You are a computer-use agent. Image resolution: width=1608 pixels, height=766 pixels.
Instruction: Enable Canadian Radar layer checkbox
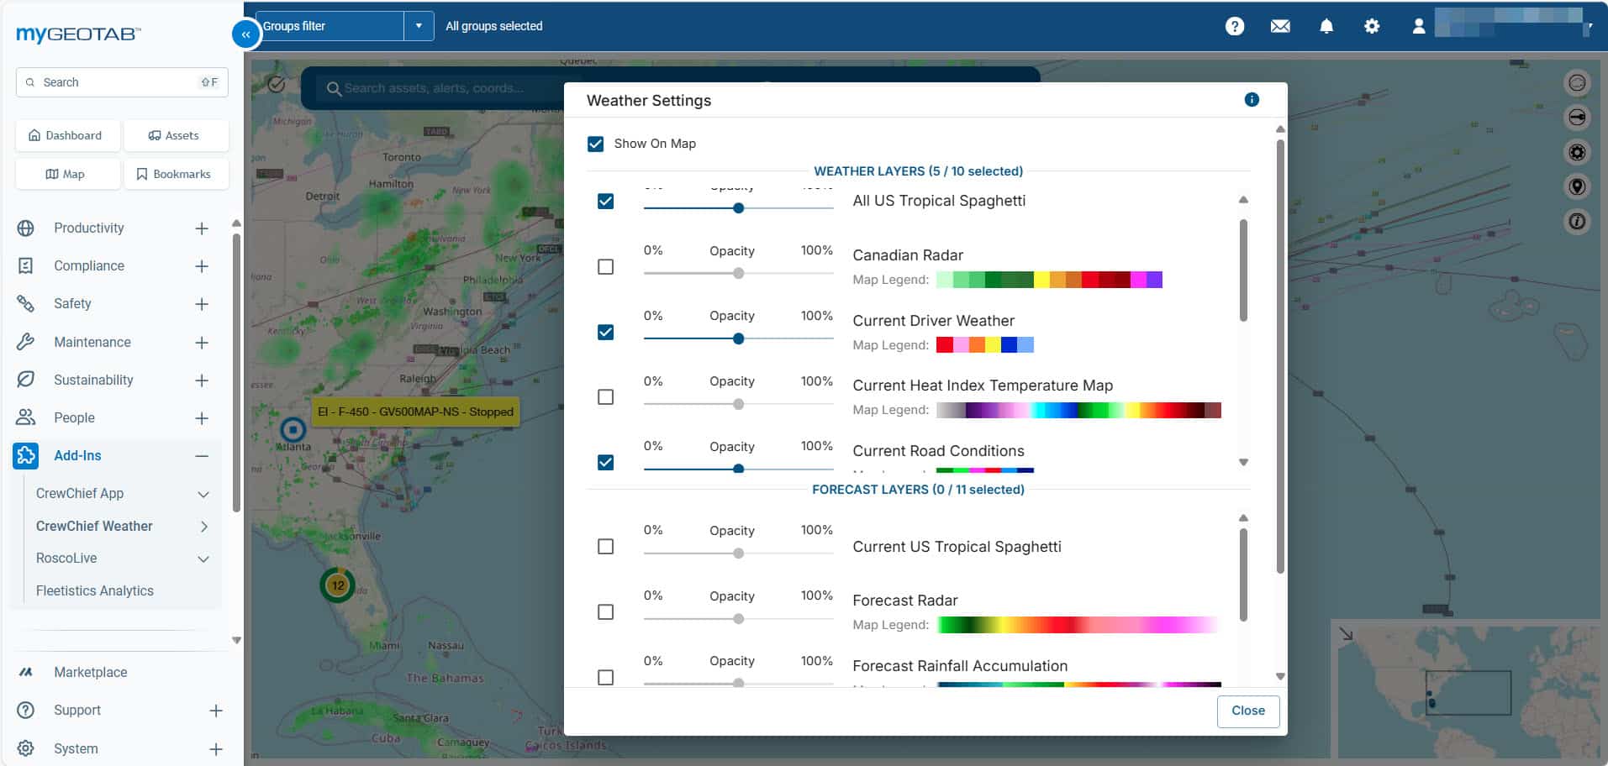605,267
